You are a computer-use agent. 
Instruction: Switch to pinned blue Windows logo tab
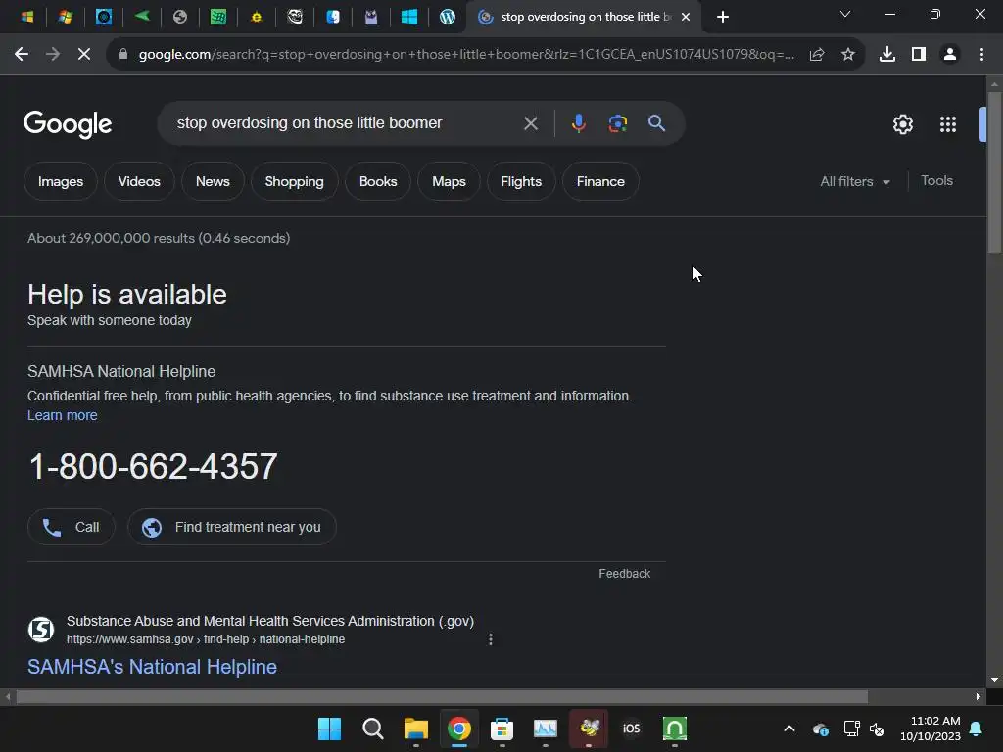click(x=409, y=17)
